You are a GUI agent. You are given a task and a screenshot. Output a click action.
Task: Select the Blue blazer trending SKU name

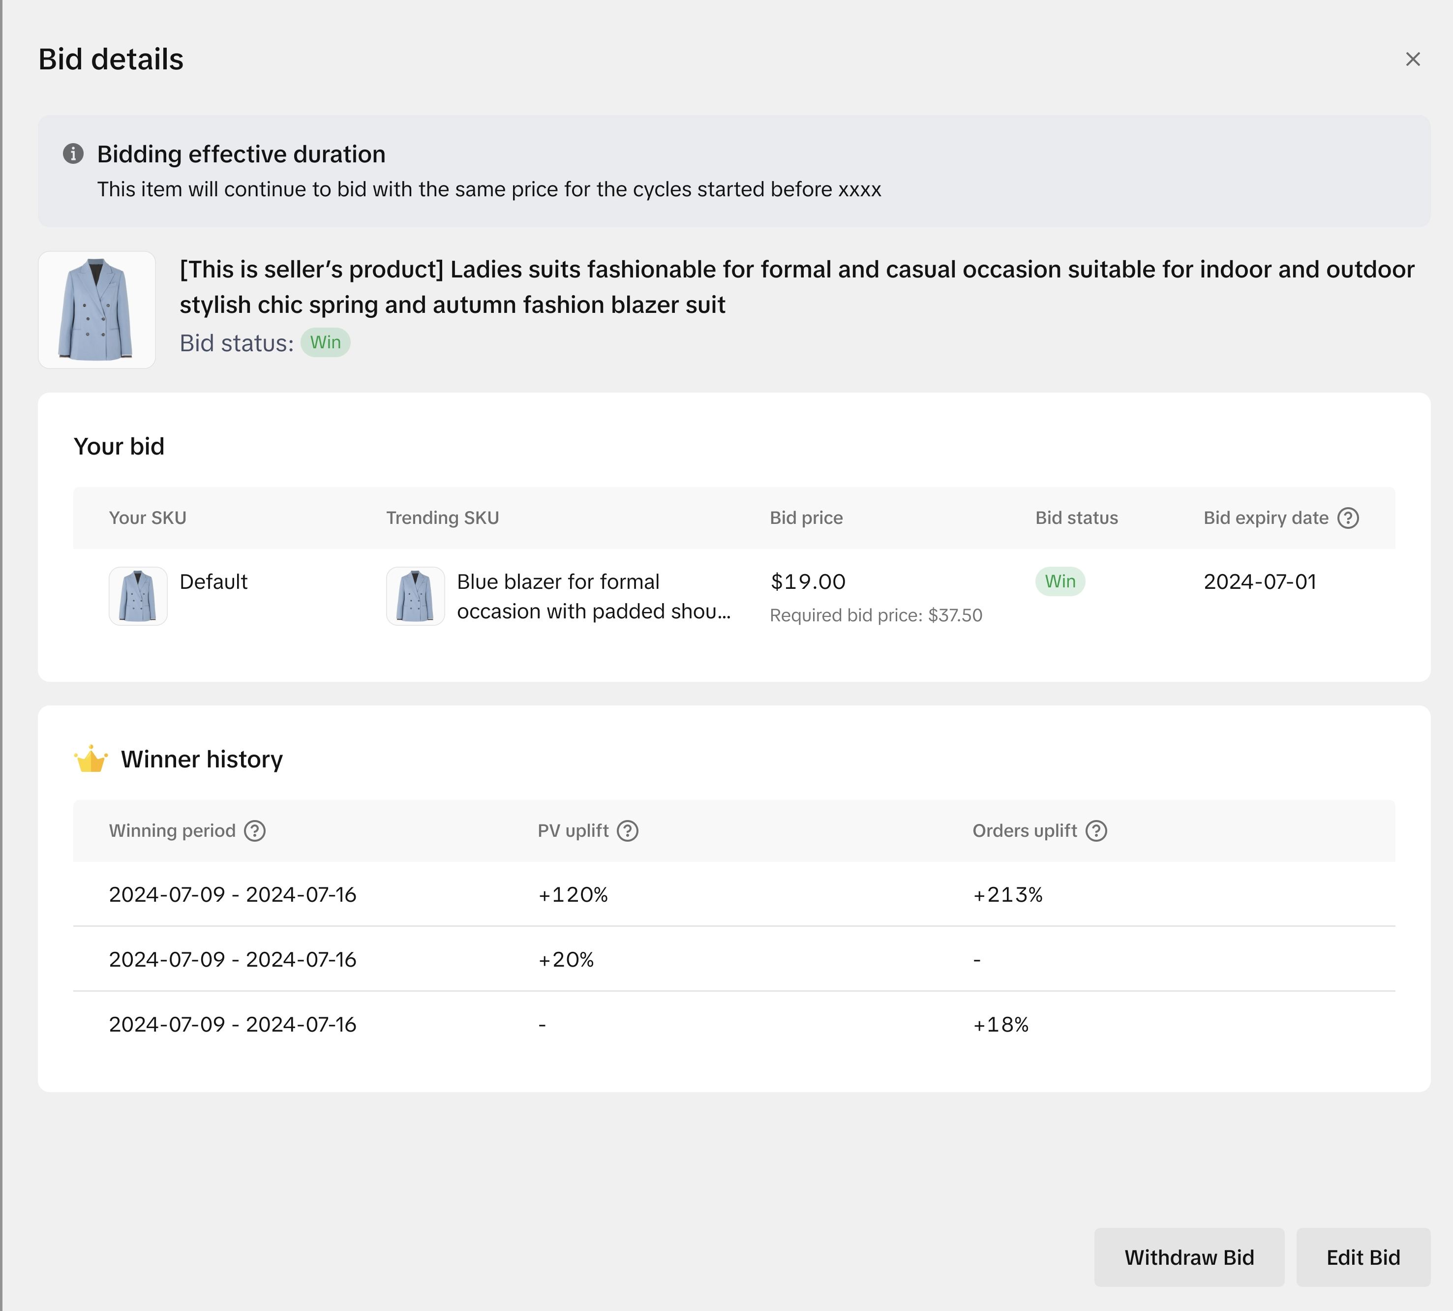(x=593, y=596)
